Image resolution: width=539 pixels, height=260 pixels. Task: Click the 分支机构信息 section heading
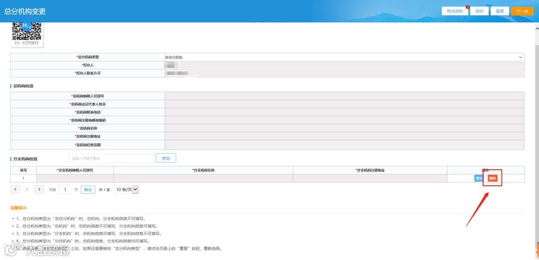tap(25, 159)
